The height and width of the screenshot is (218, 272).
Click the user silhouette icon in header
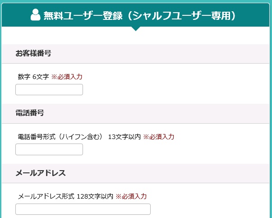coord(36,15)
